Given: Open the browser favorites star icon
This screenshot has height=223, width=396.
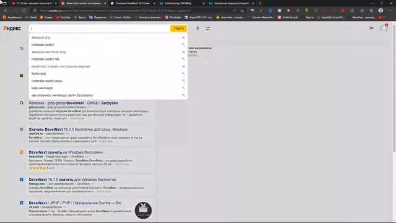Looking at the screenshot, I should pyautogui.click(x=362, y=11).
